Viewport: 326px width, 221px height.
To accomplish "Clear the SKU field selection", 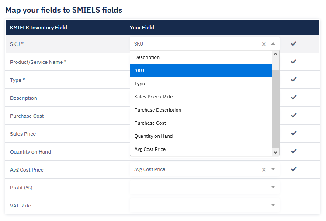I will coord(264,44).
